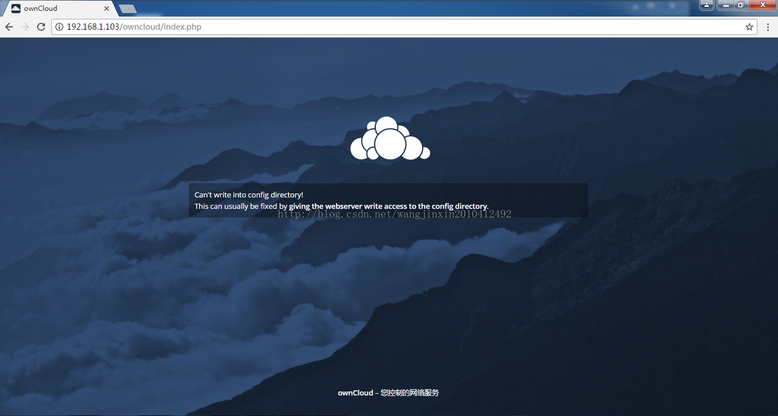Click the ownCloud link in the footer
This screenshot has height=416, width=778.
355,393
